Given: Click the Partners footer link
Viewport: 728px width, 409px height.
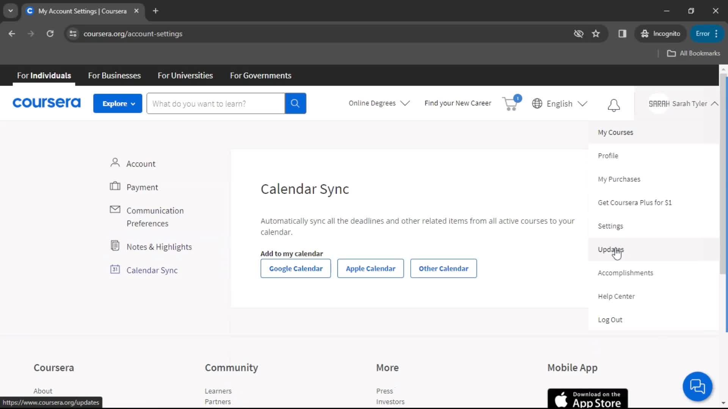Looking at the screenshot, I should pyautogui.click(x=218, y=401).
